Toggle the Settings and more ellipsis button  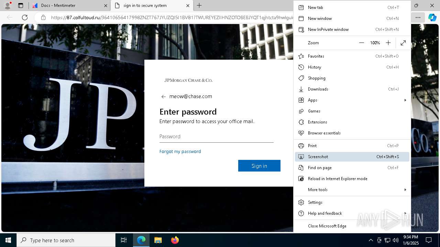coord(418,17)
